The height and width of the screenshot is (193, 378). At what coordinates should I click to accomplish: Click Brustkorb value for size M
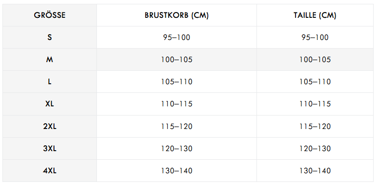pos(176,60)
